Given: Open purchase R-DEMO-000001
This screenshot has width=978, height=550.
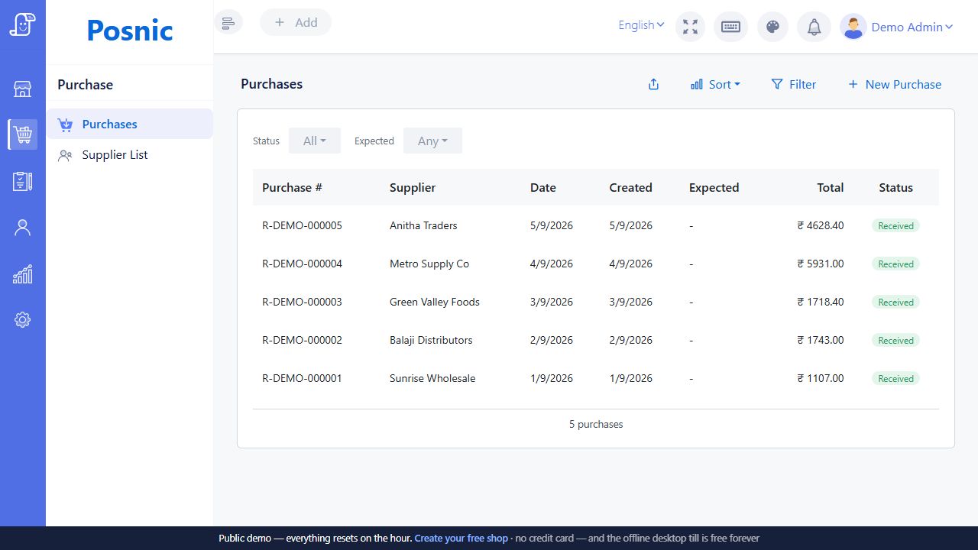Looking at the screenshot, I should pyautogui.click(x=302, y=378).
